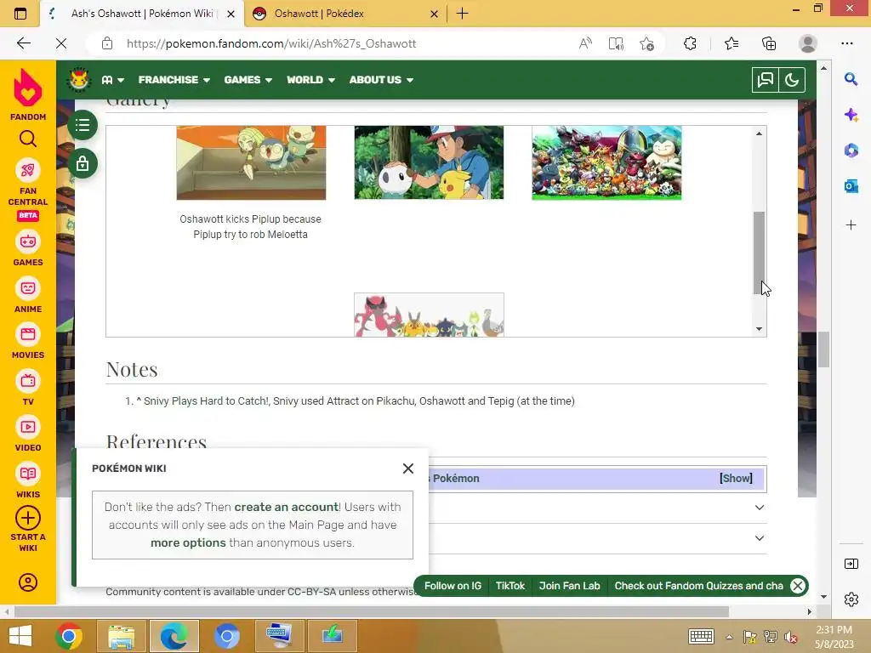Screen dimensions: 871x653
Task: Click the Fandom heart logo
Action: point(28,88)
